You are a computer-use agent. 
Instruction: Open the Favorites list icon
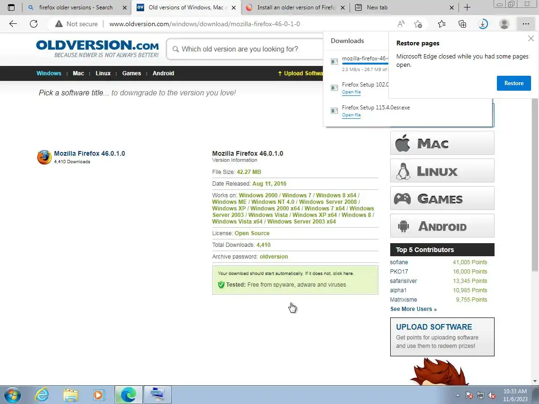pyautogui.click(x=442, y=24)
